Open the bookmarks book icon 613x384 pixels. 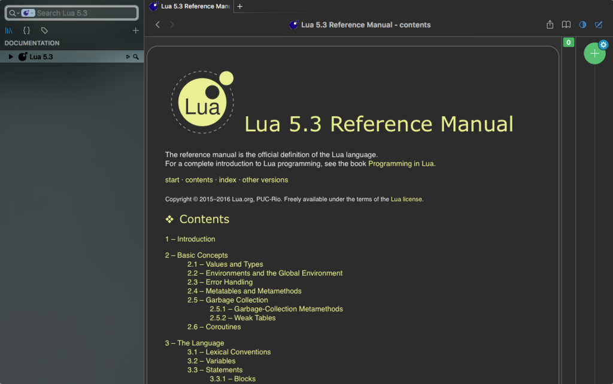[566, 25]
